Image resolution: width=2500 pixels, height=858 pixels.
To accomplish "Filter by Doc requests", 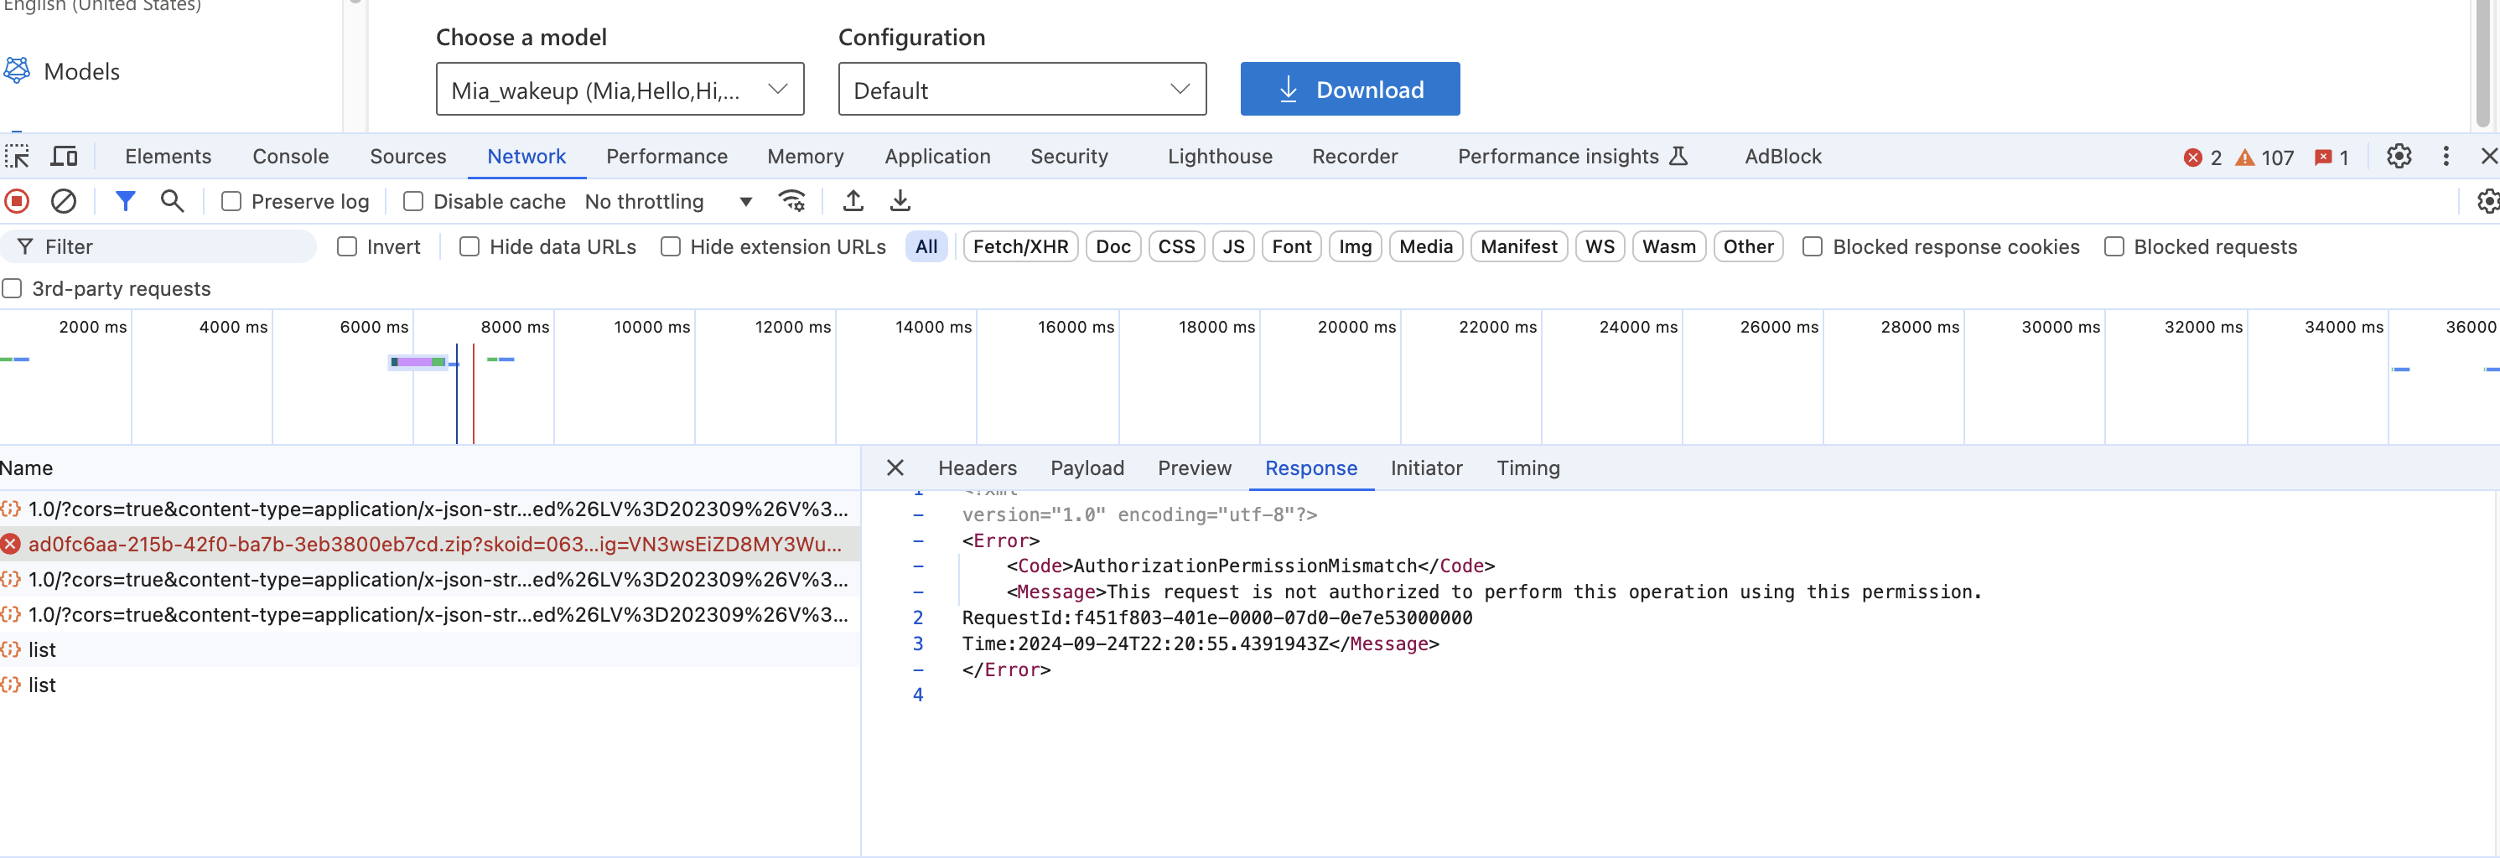I will 1113,246.
